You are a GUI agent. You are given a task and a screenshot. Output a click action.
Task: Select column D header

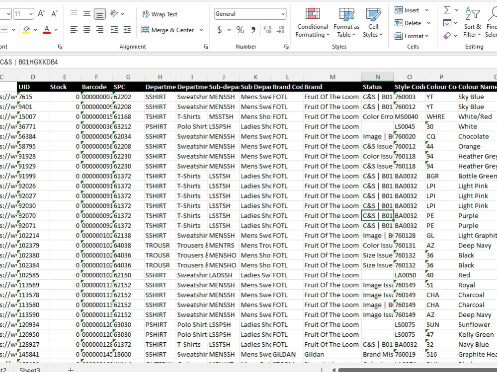33,77
